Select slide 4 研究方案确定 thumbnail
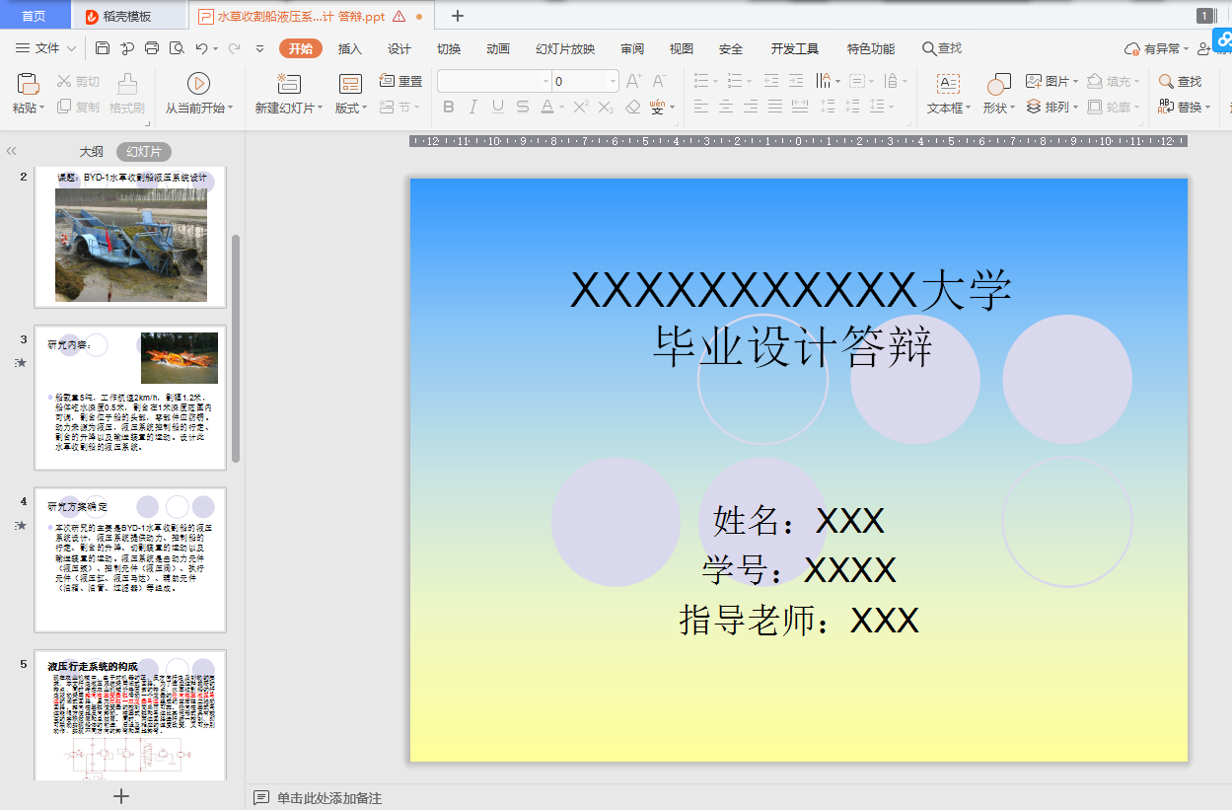The image size is (1232, 810). [x=130, y=559]
